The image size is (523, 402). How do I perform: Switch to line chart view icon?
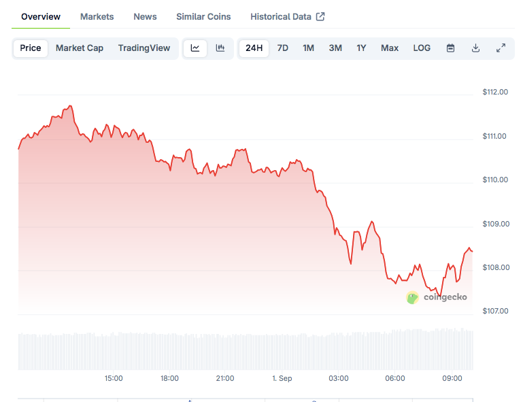[195, 48]
